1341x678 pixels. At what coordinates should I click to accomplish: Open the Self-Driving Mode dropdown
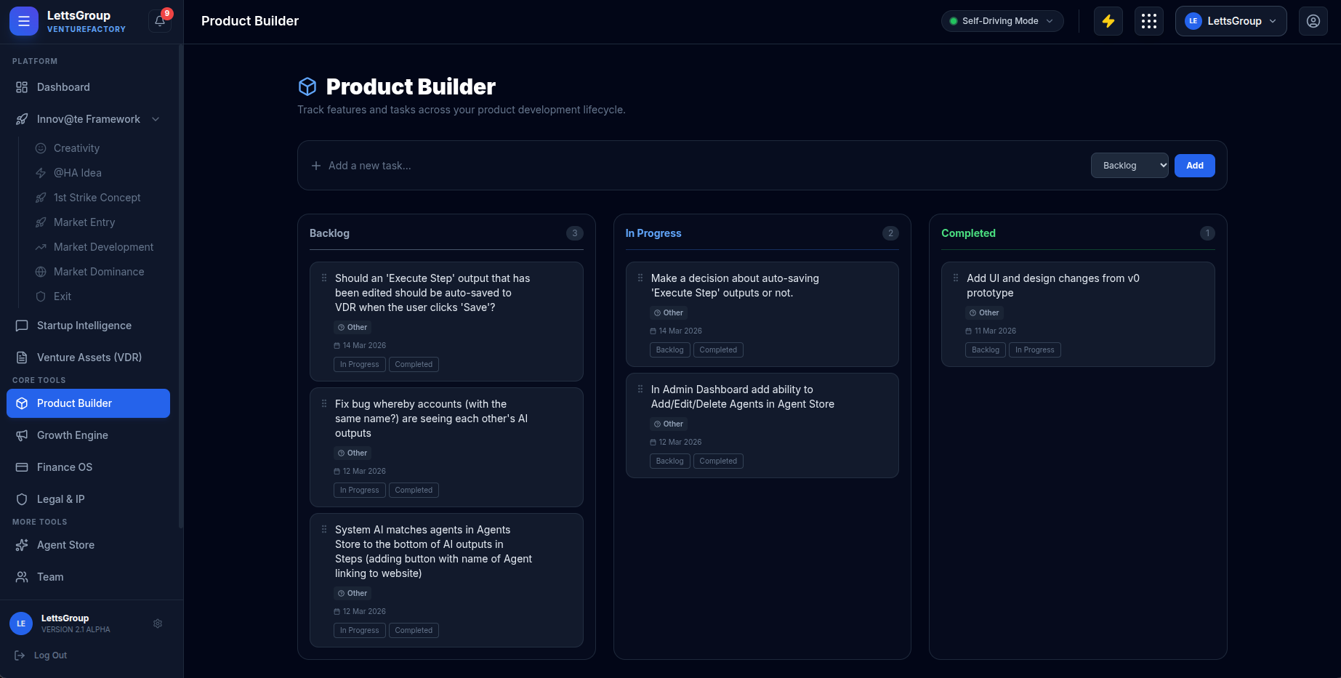pos(1002,21)
